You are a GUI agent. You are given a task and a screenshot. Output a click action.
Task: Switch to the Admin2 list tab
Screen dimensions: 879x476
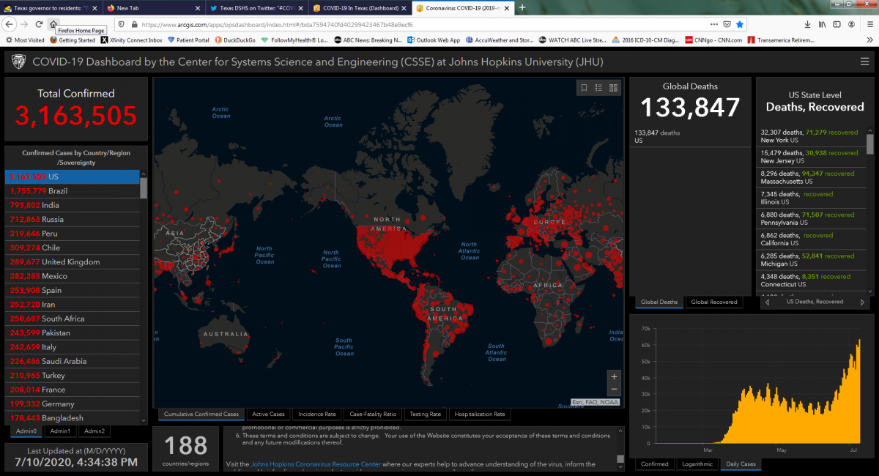click(x=94, y=431)
